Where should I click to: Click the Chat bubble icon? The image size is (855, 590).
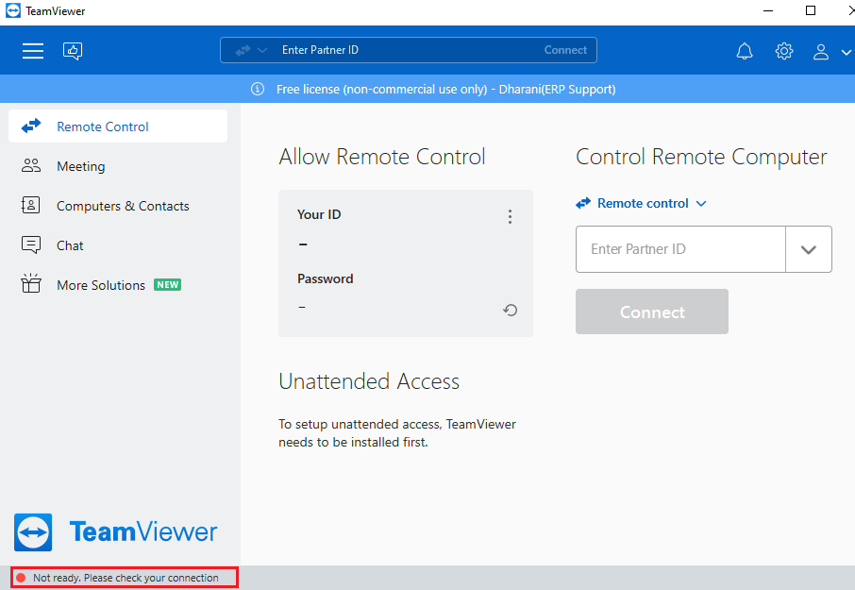[31, 244]
